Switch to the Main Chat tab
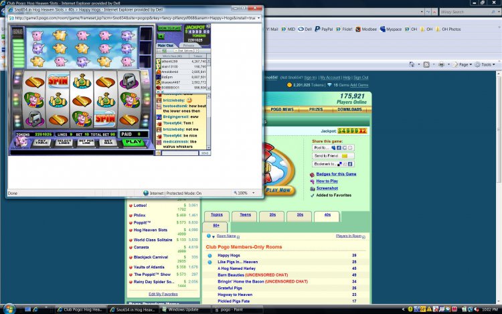 165,46
